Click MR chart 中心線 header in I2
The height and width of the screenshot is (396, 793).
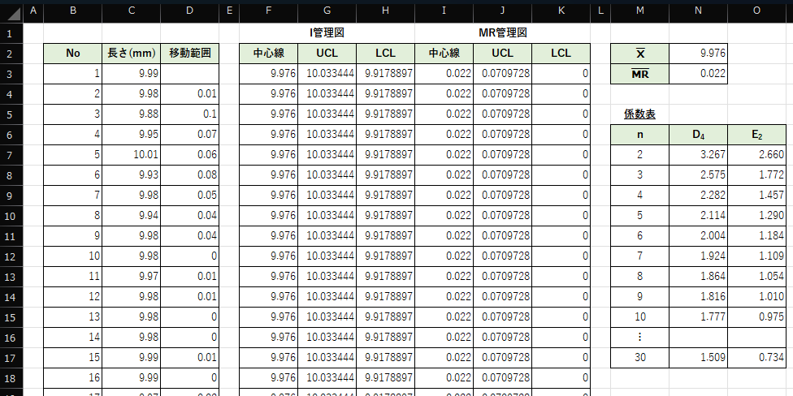click(x=444, y=54)
